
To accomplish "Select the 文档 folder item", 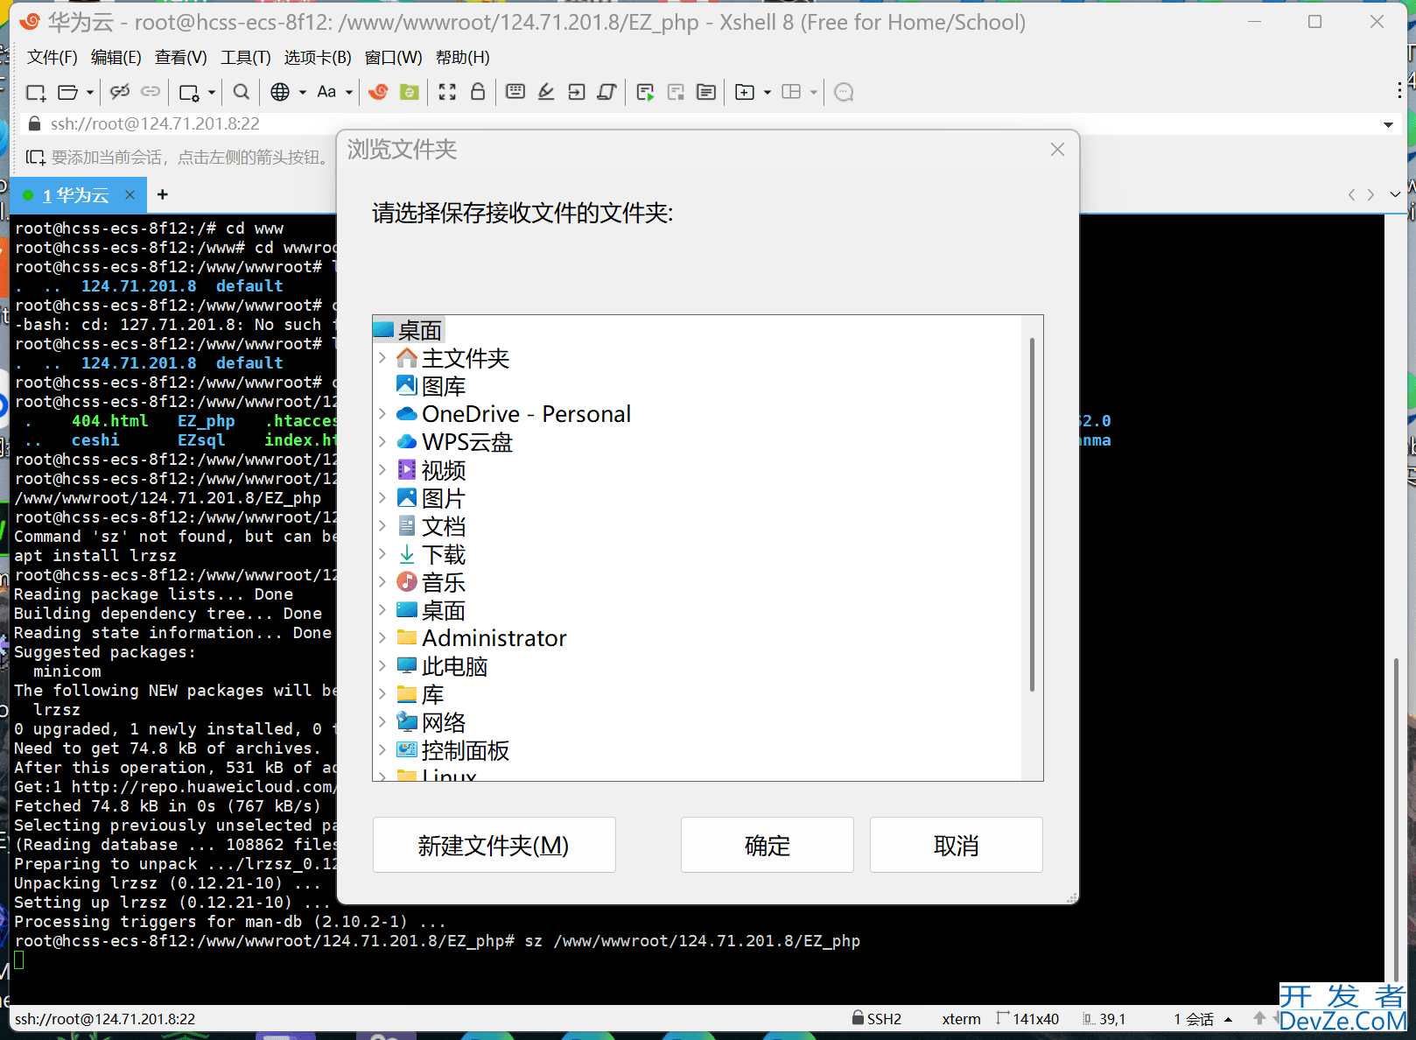I will [431, 526].
